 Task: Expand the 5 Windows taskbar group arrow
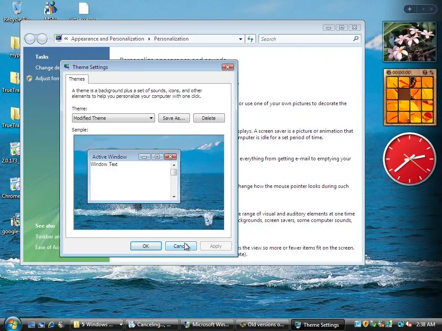click(x=121, y=325)
